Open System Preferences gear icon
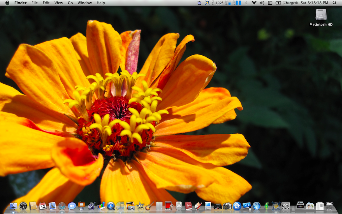The width and height of the screenshot is (342, 214). click(286, 206)
